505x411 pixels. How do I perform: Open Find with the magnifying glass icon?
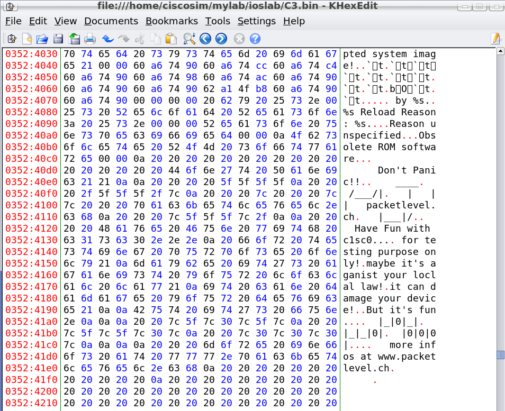(189, 39)
